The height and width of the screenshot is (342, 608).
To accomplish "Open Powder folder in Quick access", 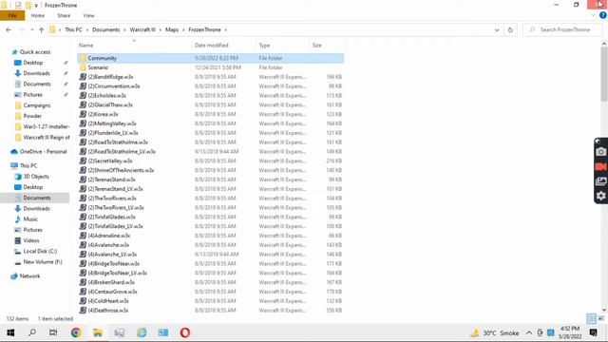I will (28, 116).
